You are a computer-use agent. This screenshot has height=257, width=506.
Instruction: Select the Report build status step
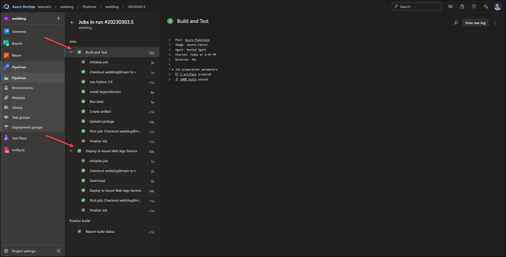112,231
